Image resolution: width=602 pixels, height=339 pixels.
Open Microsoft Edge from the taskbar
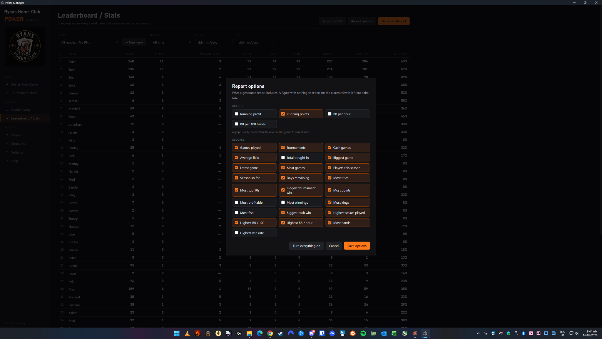click(260, 333)
